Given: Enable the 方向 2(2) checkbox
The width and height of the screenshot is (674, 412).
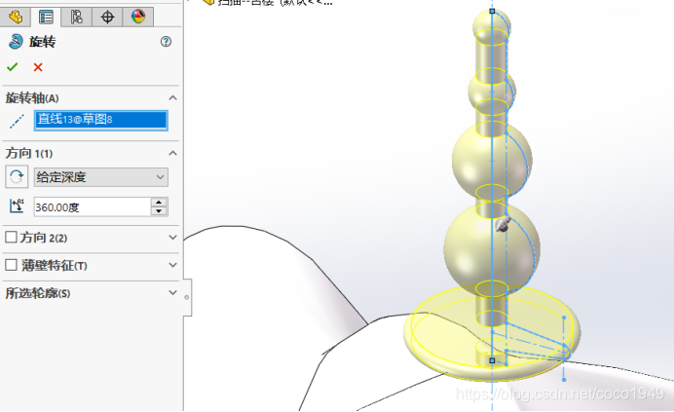Looking at the screenshot, I should point(11,237).
